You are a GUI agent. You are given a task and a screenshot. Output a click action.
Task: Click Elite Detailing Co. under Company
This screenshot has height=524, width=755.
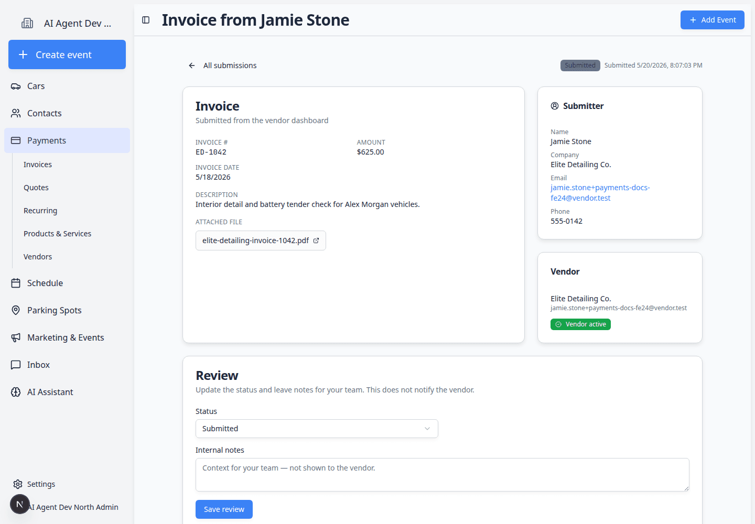[581, 165]
